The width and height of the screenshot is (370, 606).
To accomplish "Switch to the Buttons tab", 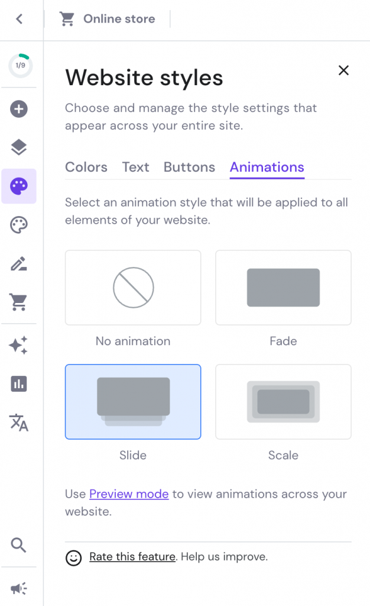I will click(189, 167).
